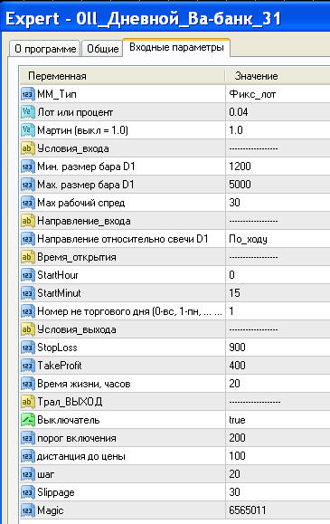Image resolution: width=330 pixels, height=524 pixels.
Task: Click the double-type icon beside Мартин (выкл = 1.0)
Action: click(x=28, y=130)
